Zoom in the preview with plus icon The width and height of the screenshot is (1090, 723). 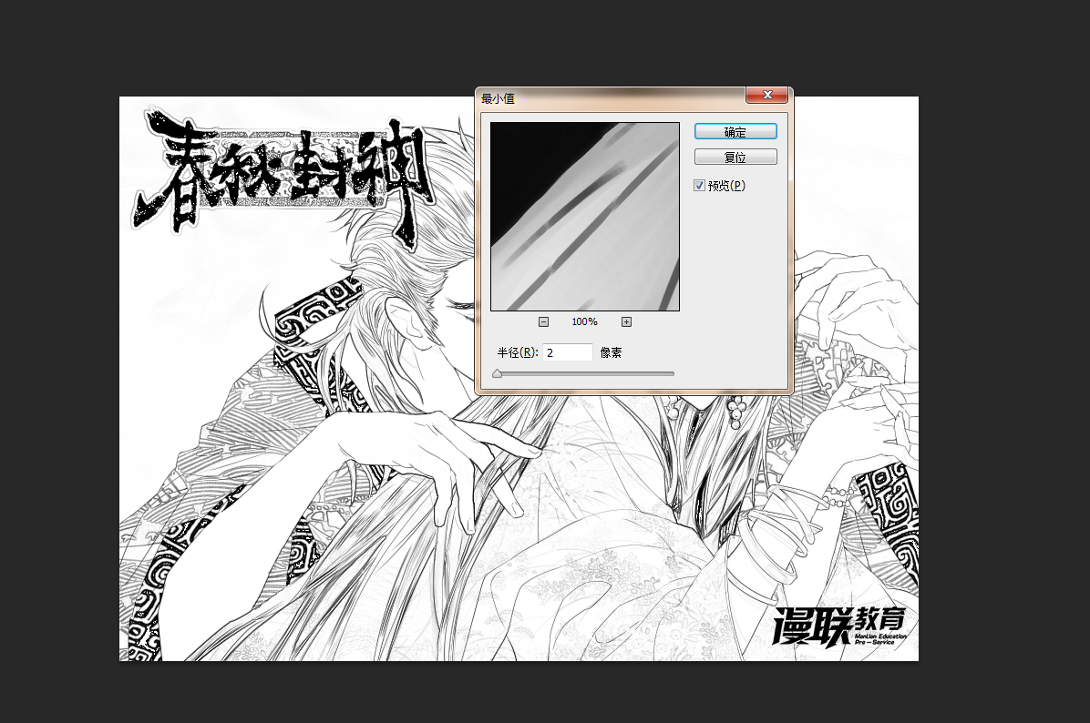tap(626, 321)
